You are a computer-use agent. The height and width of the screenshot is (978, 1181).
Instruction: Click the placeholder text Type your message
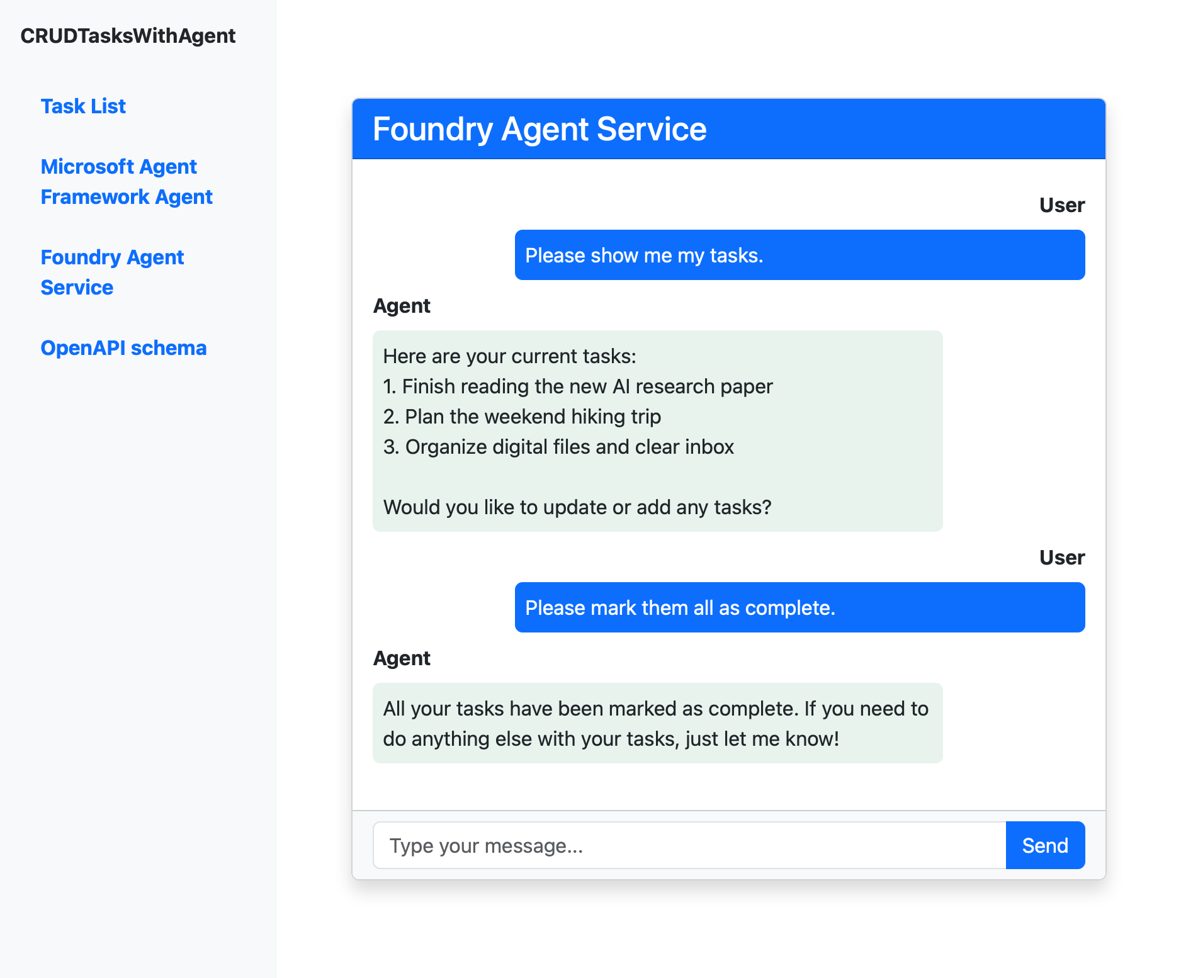click(x=487, y=845)
